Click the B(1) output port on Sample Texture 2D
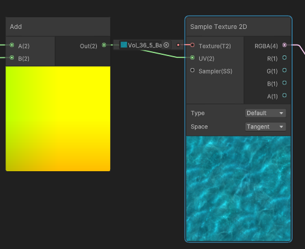This screenshot has width=305, height=249. [x=285, y=83]
